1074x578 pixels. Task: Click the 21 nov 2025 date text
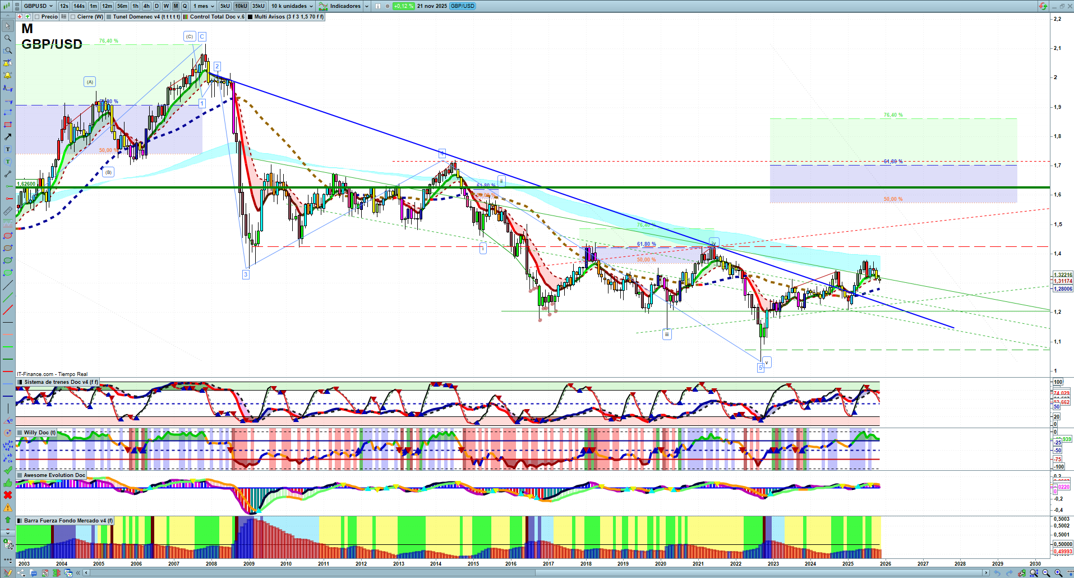[432, 6]
